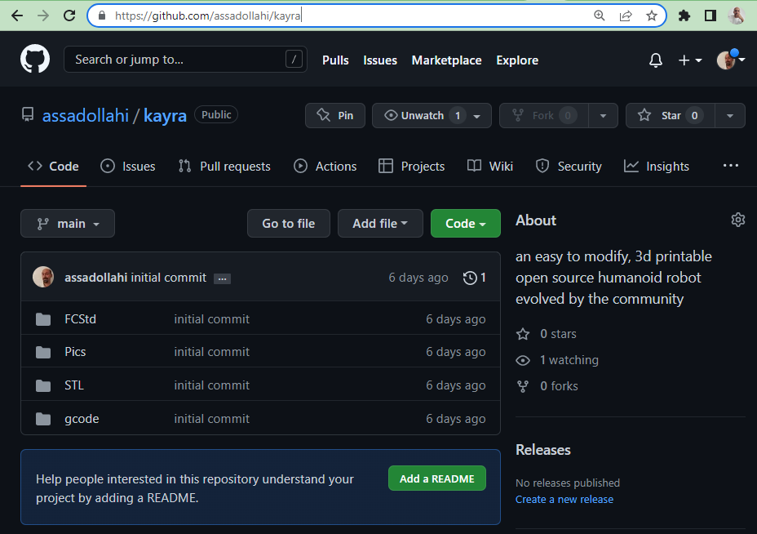
Task: Open the plus create-new menu
Action: [x=690, y=60]
